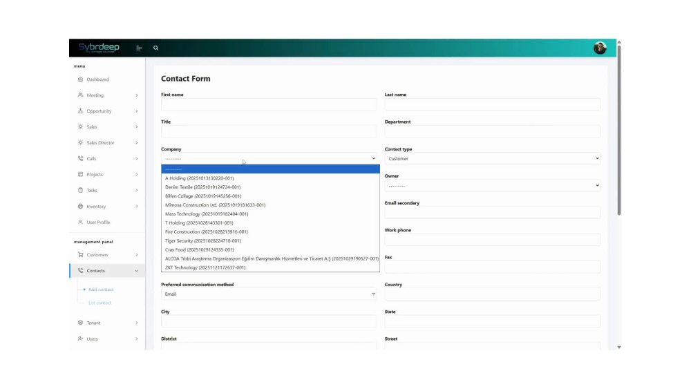The height and width of the screenshot is (389, 691).
Task: Click the Department input field
Action: point(492,132)
